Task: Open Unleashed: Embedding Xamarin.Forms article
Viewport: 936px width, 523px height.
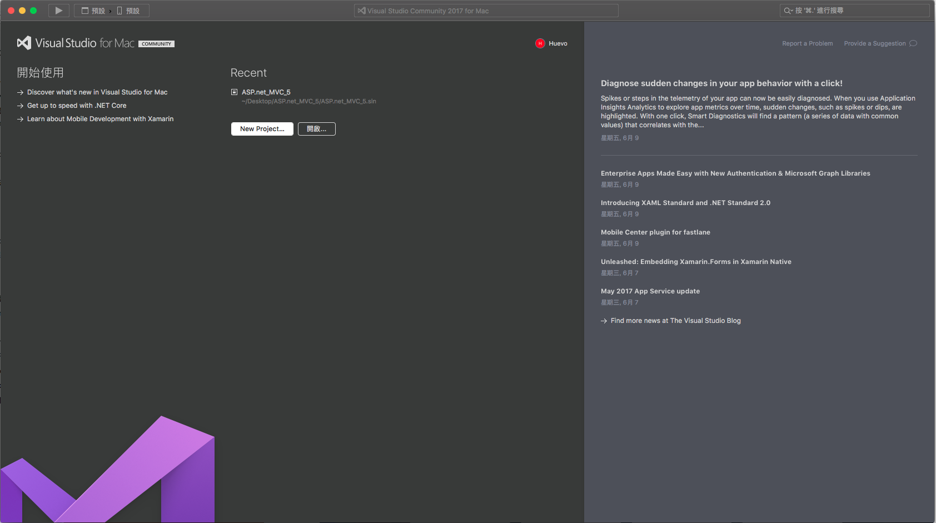Action: coord(696,262)
